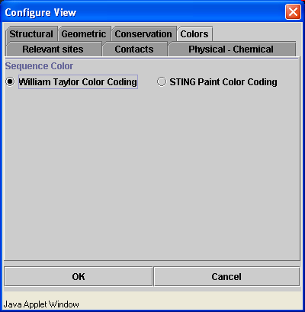Select the William Taylor radio circle

click(x=10, y=81)
